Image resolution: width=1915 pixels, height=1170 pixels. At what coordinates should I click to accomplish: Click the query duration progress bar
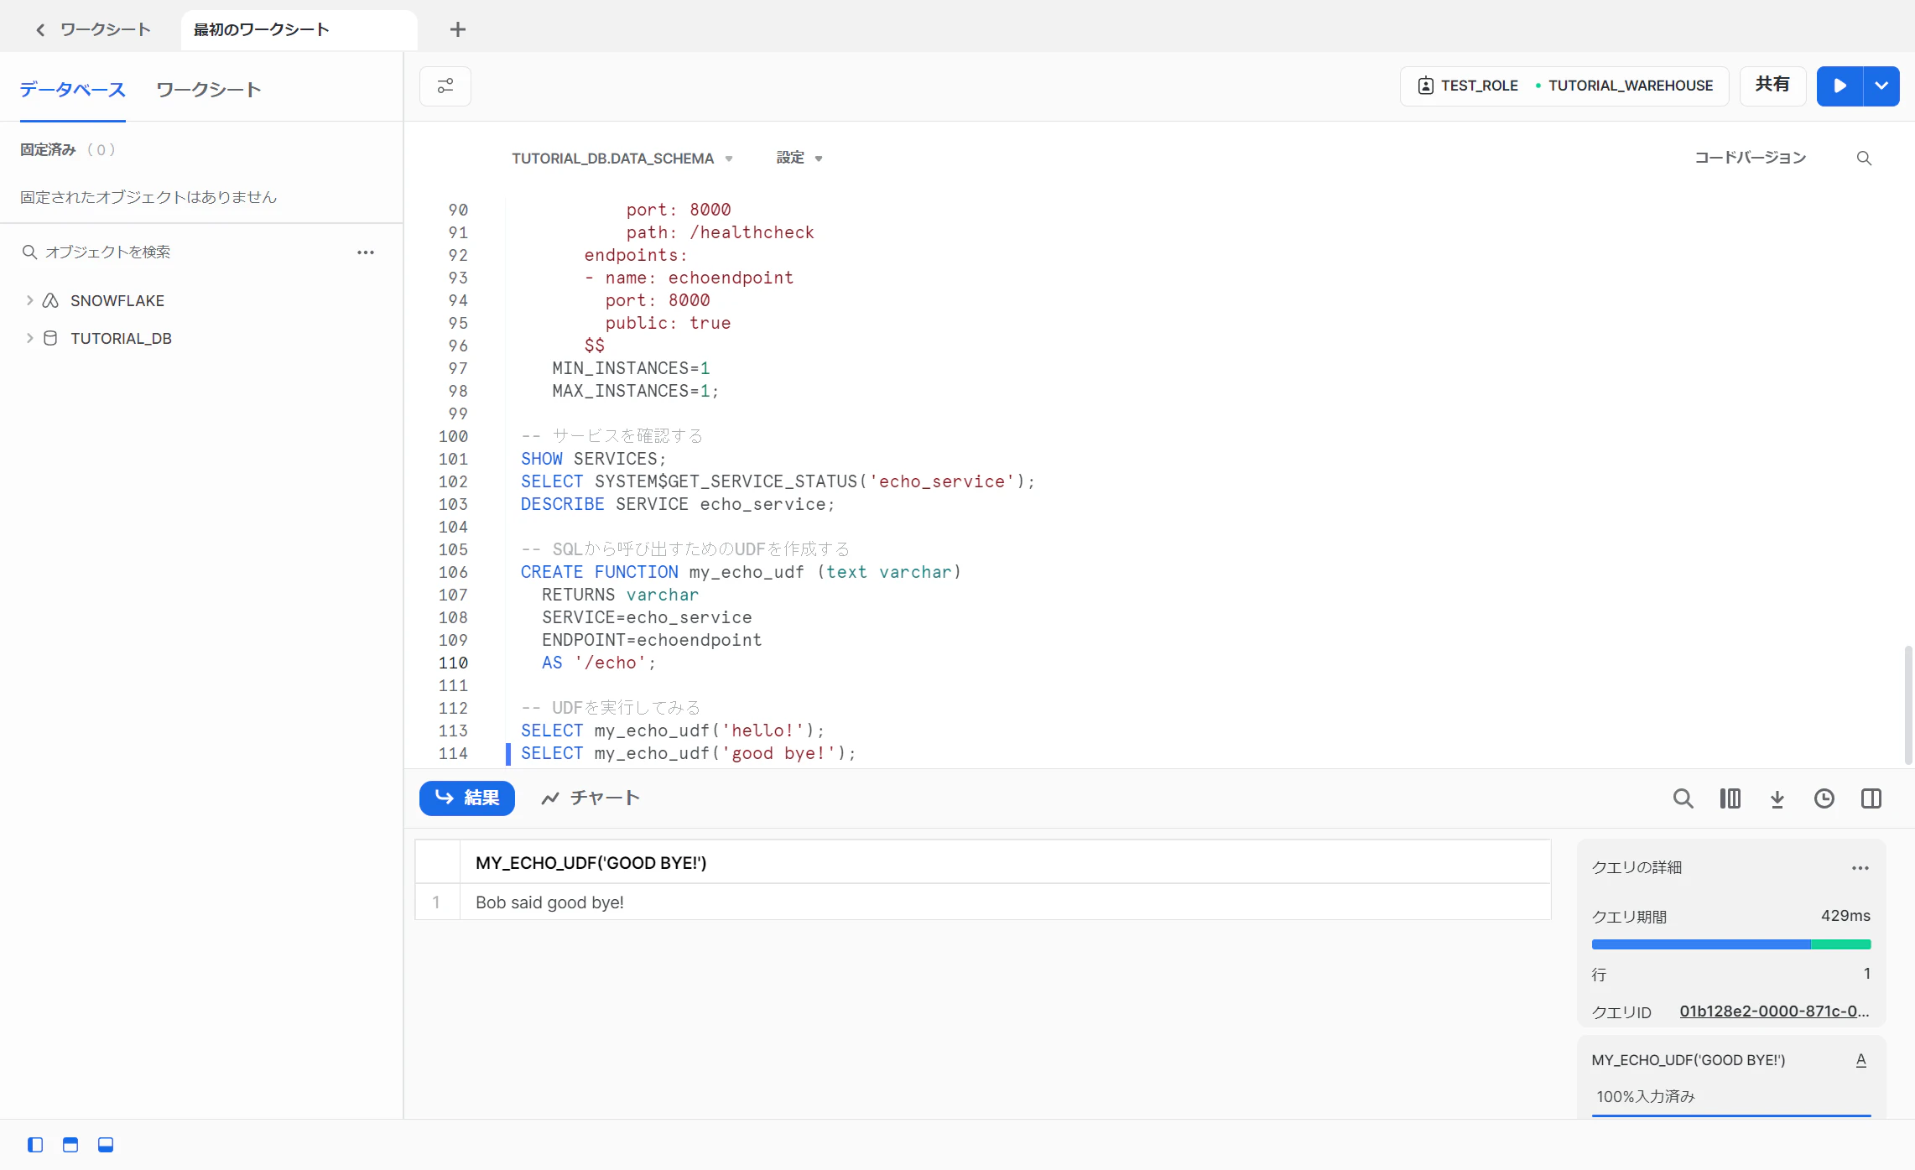[x=1731, y=944]
